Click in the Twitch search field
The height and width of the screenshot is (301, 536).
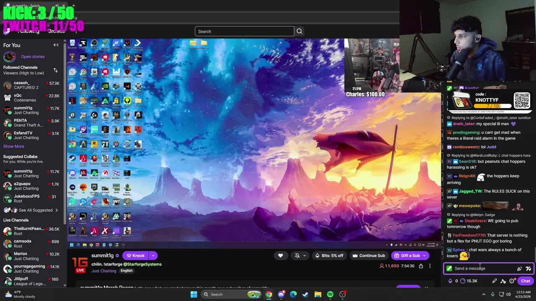click(245, 31)
